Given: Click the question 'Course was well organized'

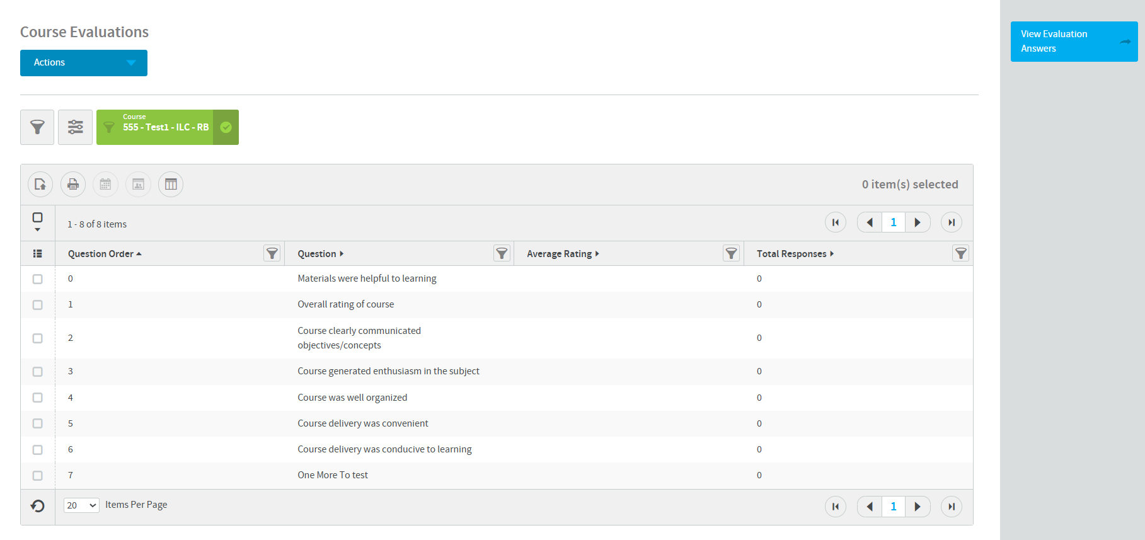Looking at the screenshot, I should [352, 398].
